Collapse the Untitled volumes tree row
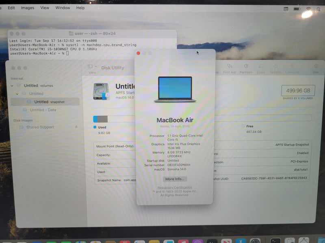The width and height of the screenshot is (325, 243). tap(12, 85)
